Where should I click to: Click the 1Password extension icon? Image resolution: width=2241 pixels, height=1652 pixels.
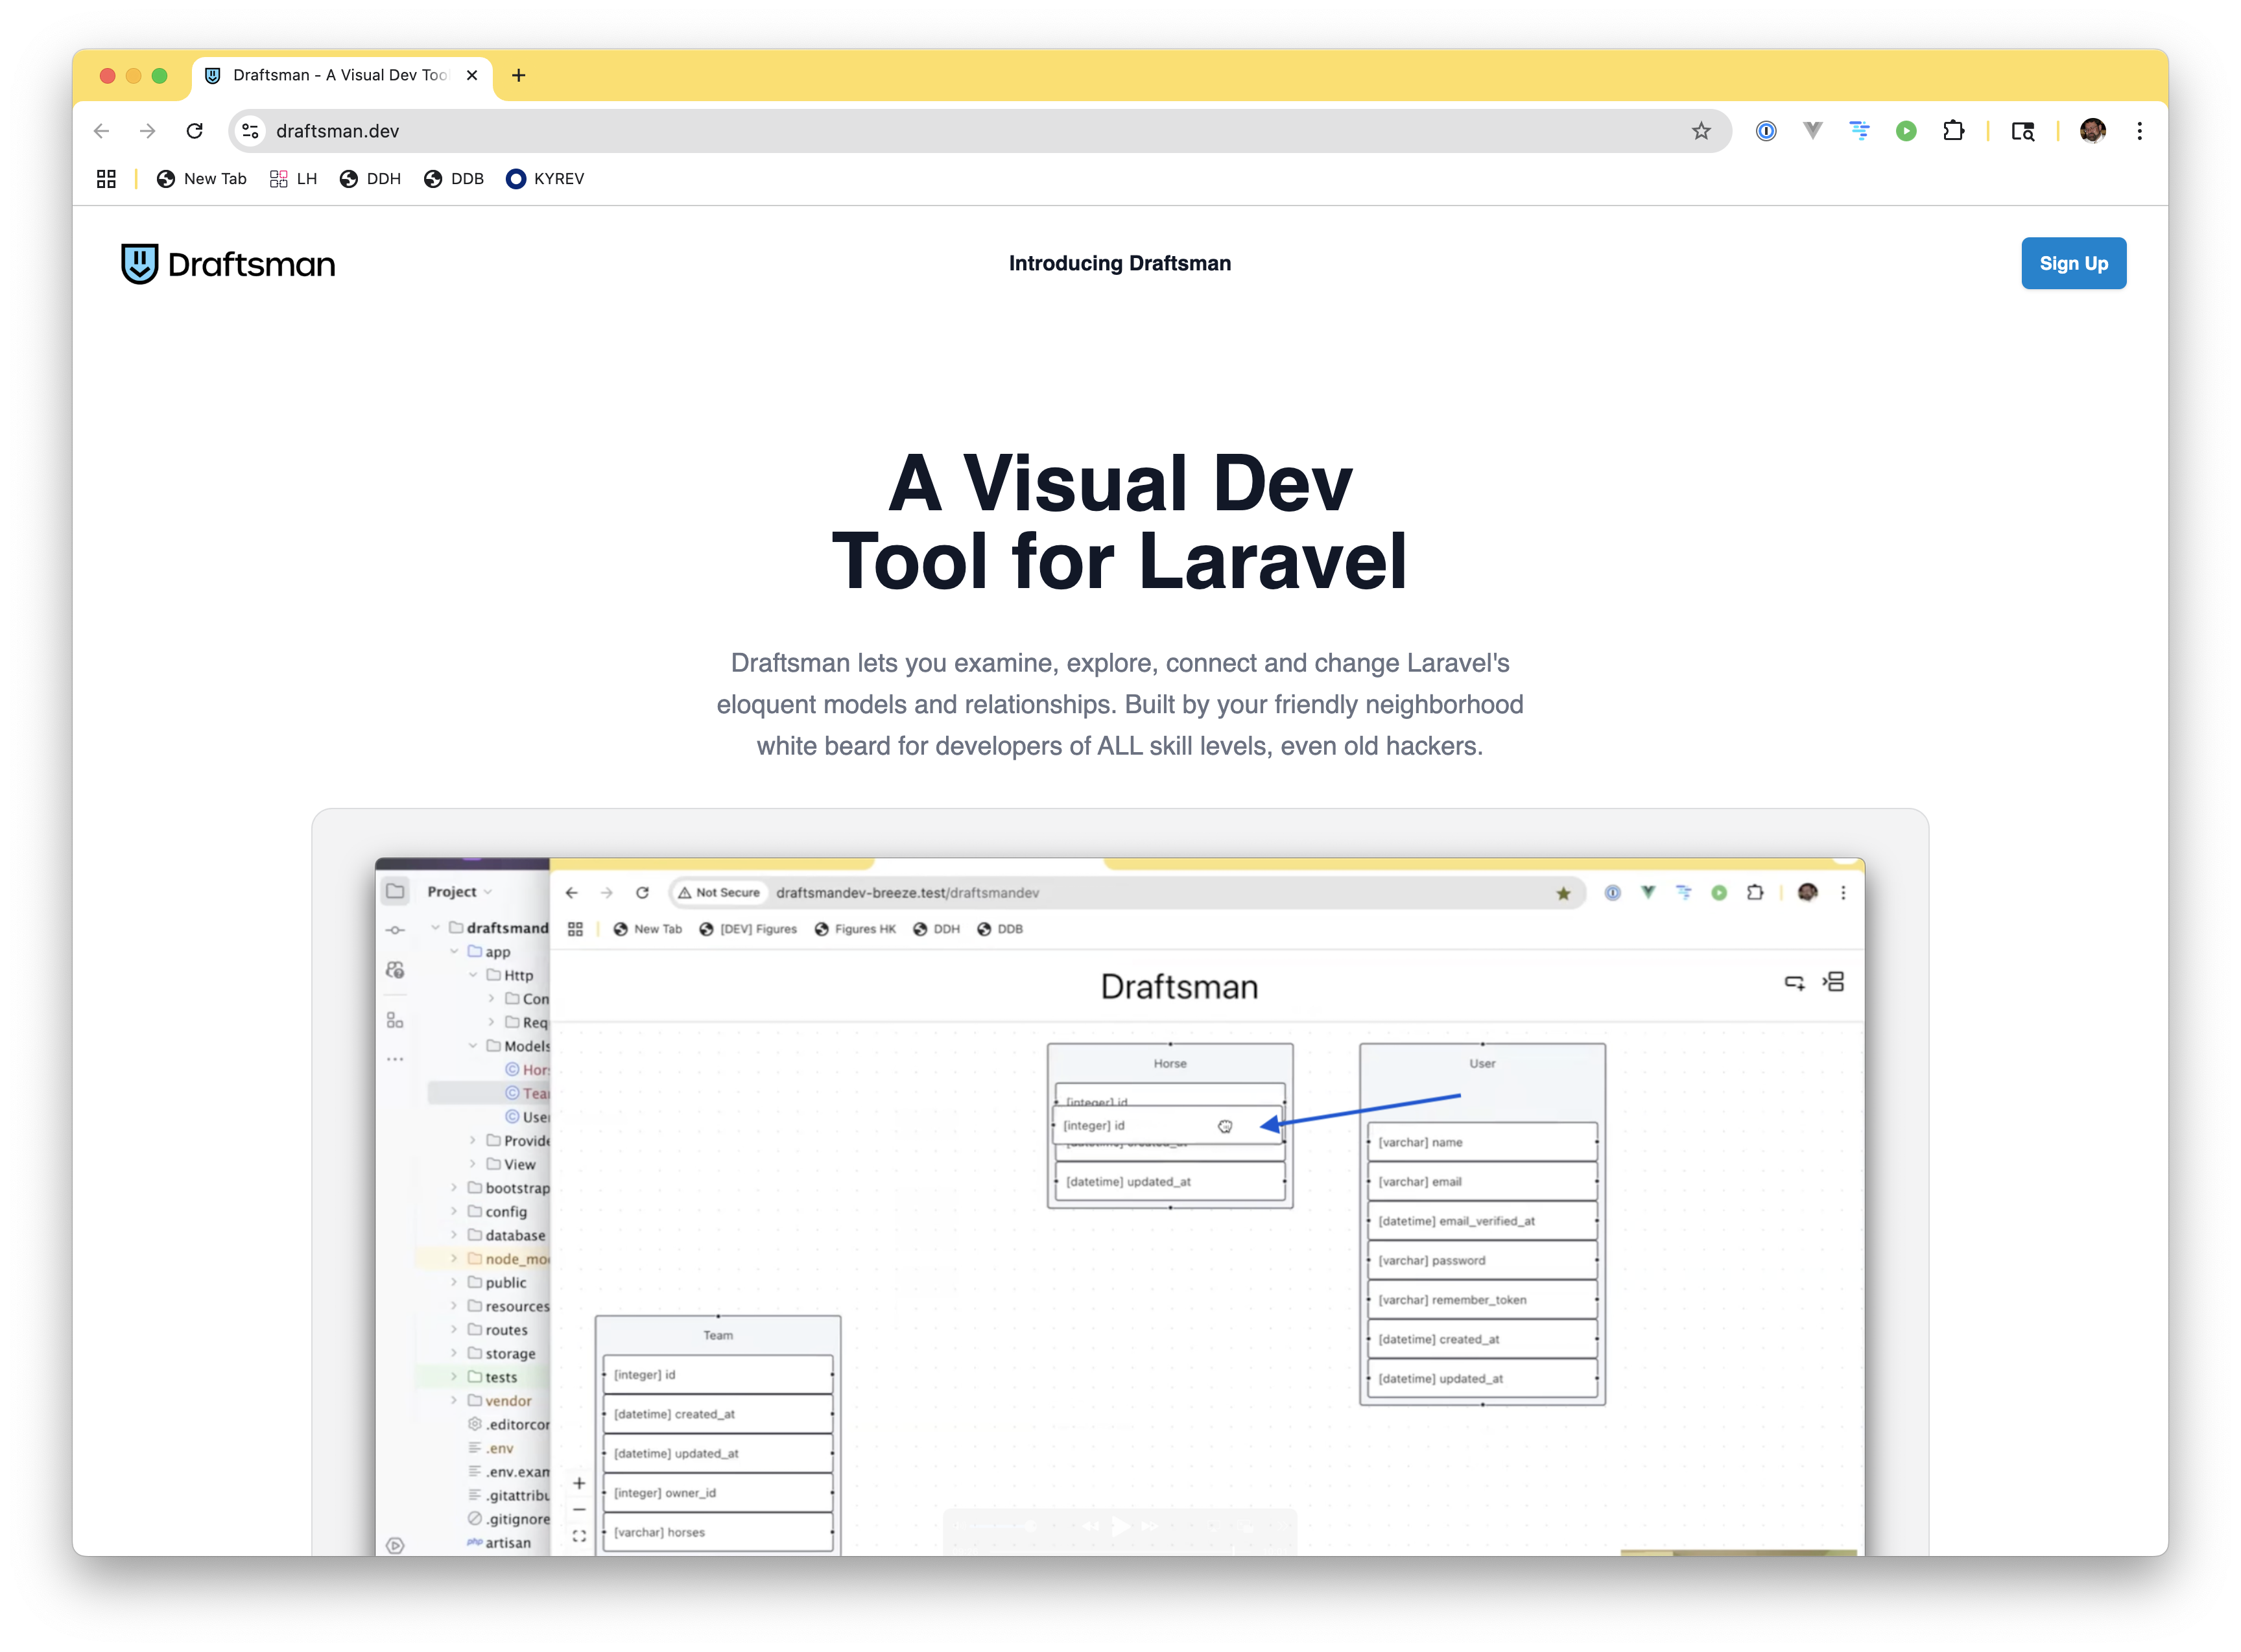tap(1766, 131)
